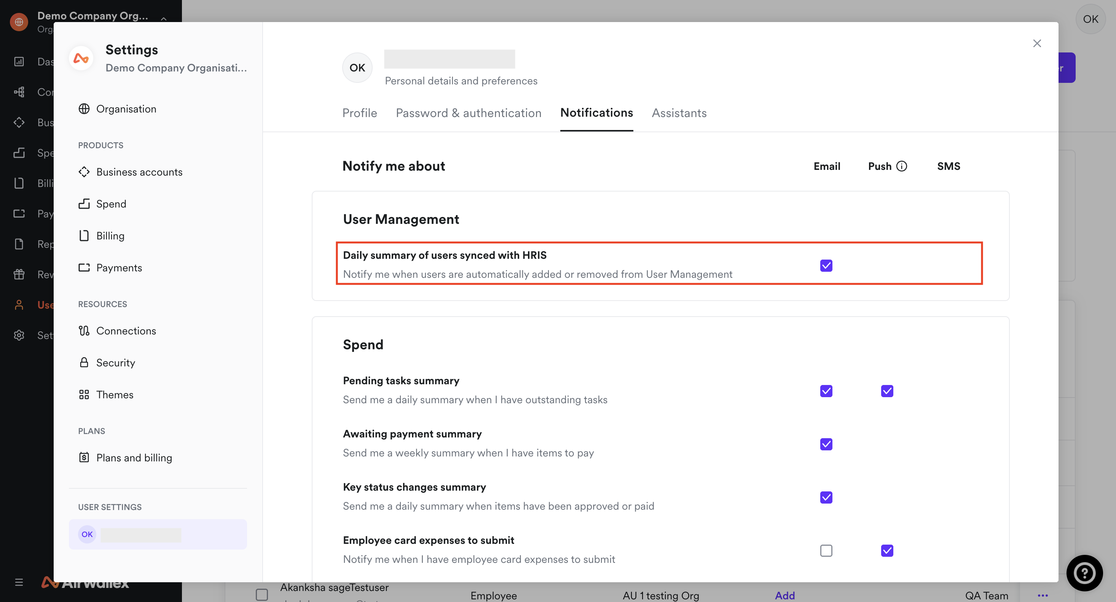Click the Add link in Akanksha's row
This screenshot has width=1116, height=602.
784,596
